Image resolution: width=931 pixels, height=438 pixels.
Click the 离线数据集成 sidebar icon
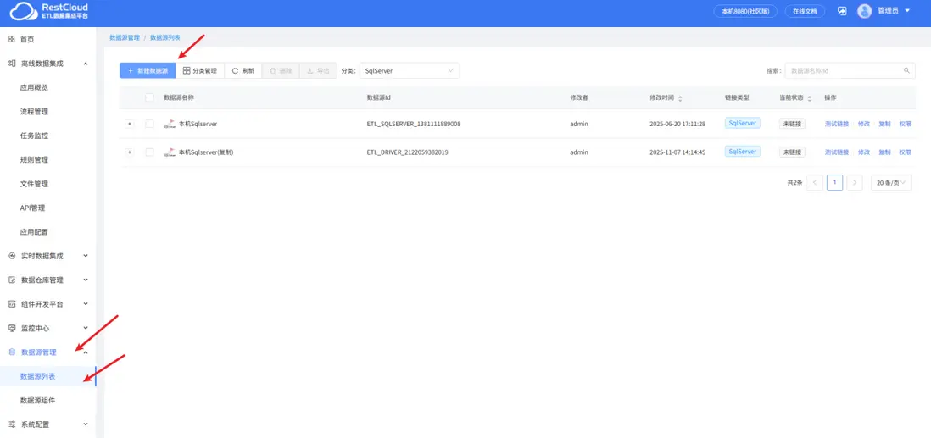click(x=12, y=63)
